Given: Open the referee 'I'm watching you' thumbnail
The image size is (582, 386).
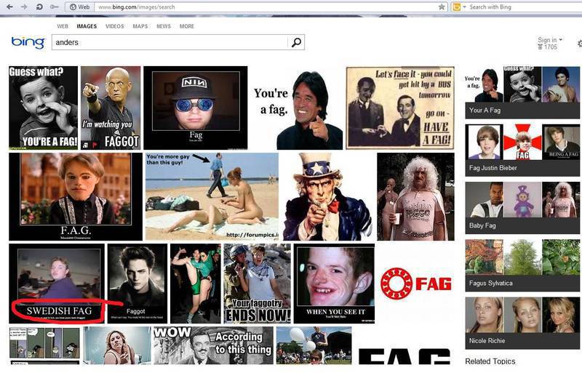Looking at the screenshot, I should pos(111,108).
